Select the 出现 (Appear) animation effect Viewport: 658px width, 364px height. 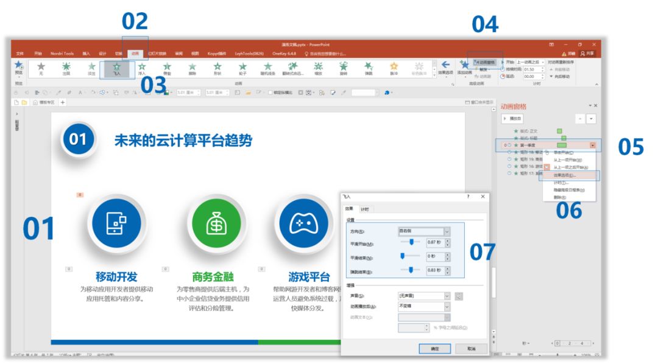[x=66, y=68]
